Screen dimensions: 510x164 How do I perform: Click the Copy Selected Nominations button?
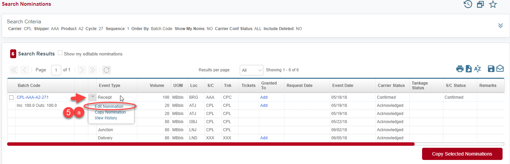pyautogui.click(x=462, y=154)
